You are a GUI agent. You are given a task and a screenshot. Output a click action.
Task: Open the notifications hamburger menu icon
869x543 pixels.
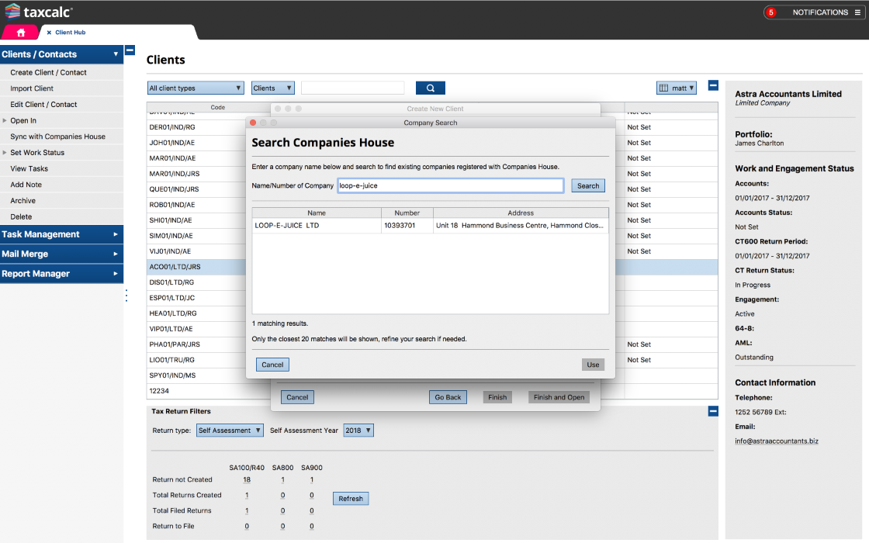coord(857,12)
